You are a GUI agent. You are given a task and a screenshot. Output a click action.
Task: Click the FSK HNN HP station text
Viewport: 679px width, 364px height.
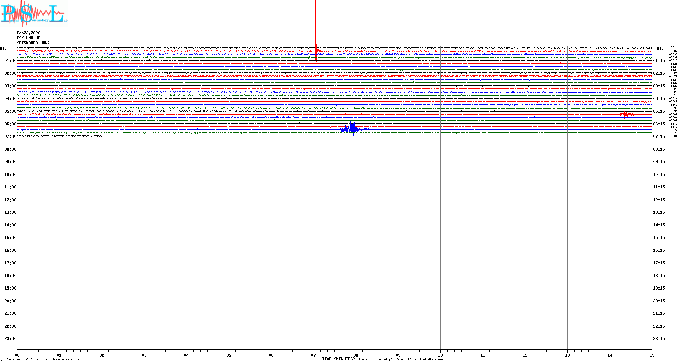tap(32, 38)
